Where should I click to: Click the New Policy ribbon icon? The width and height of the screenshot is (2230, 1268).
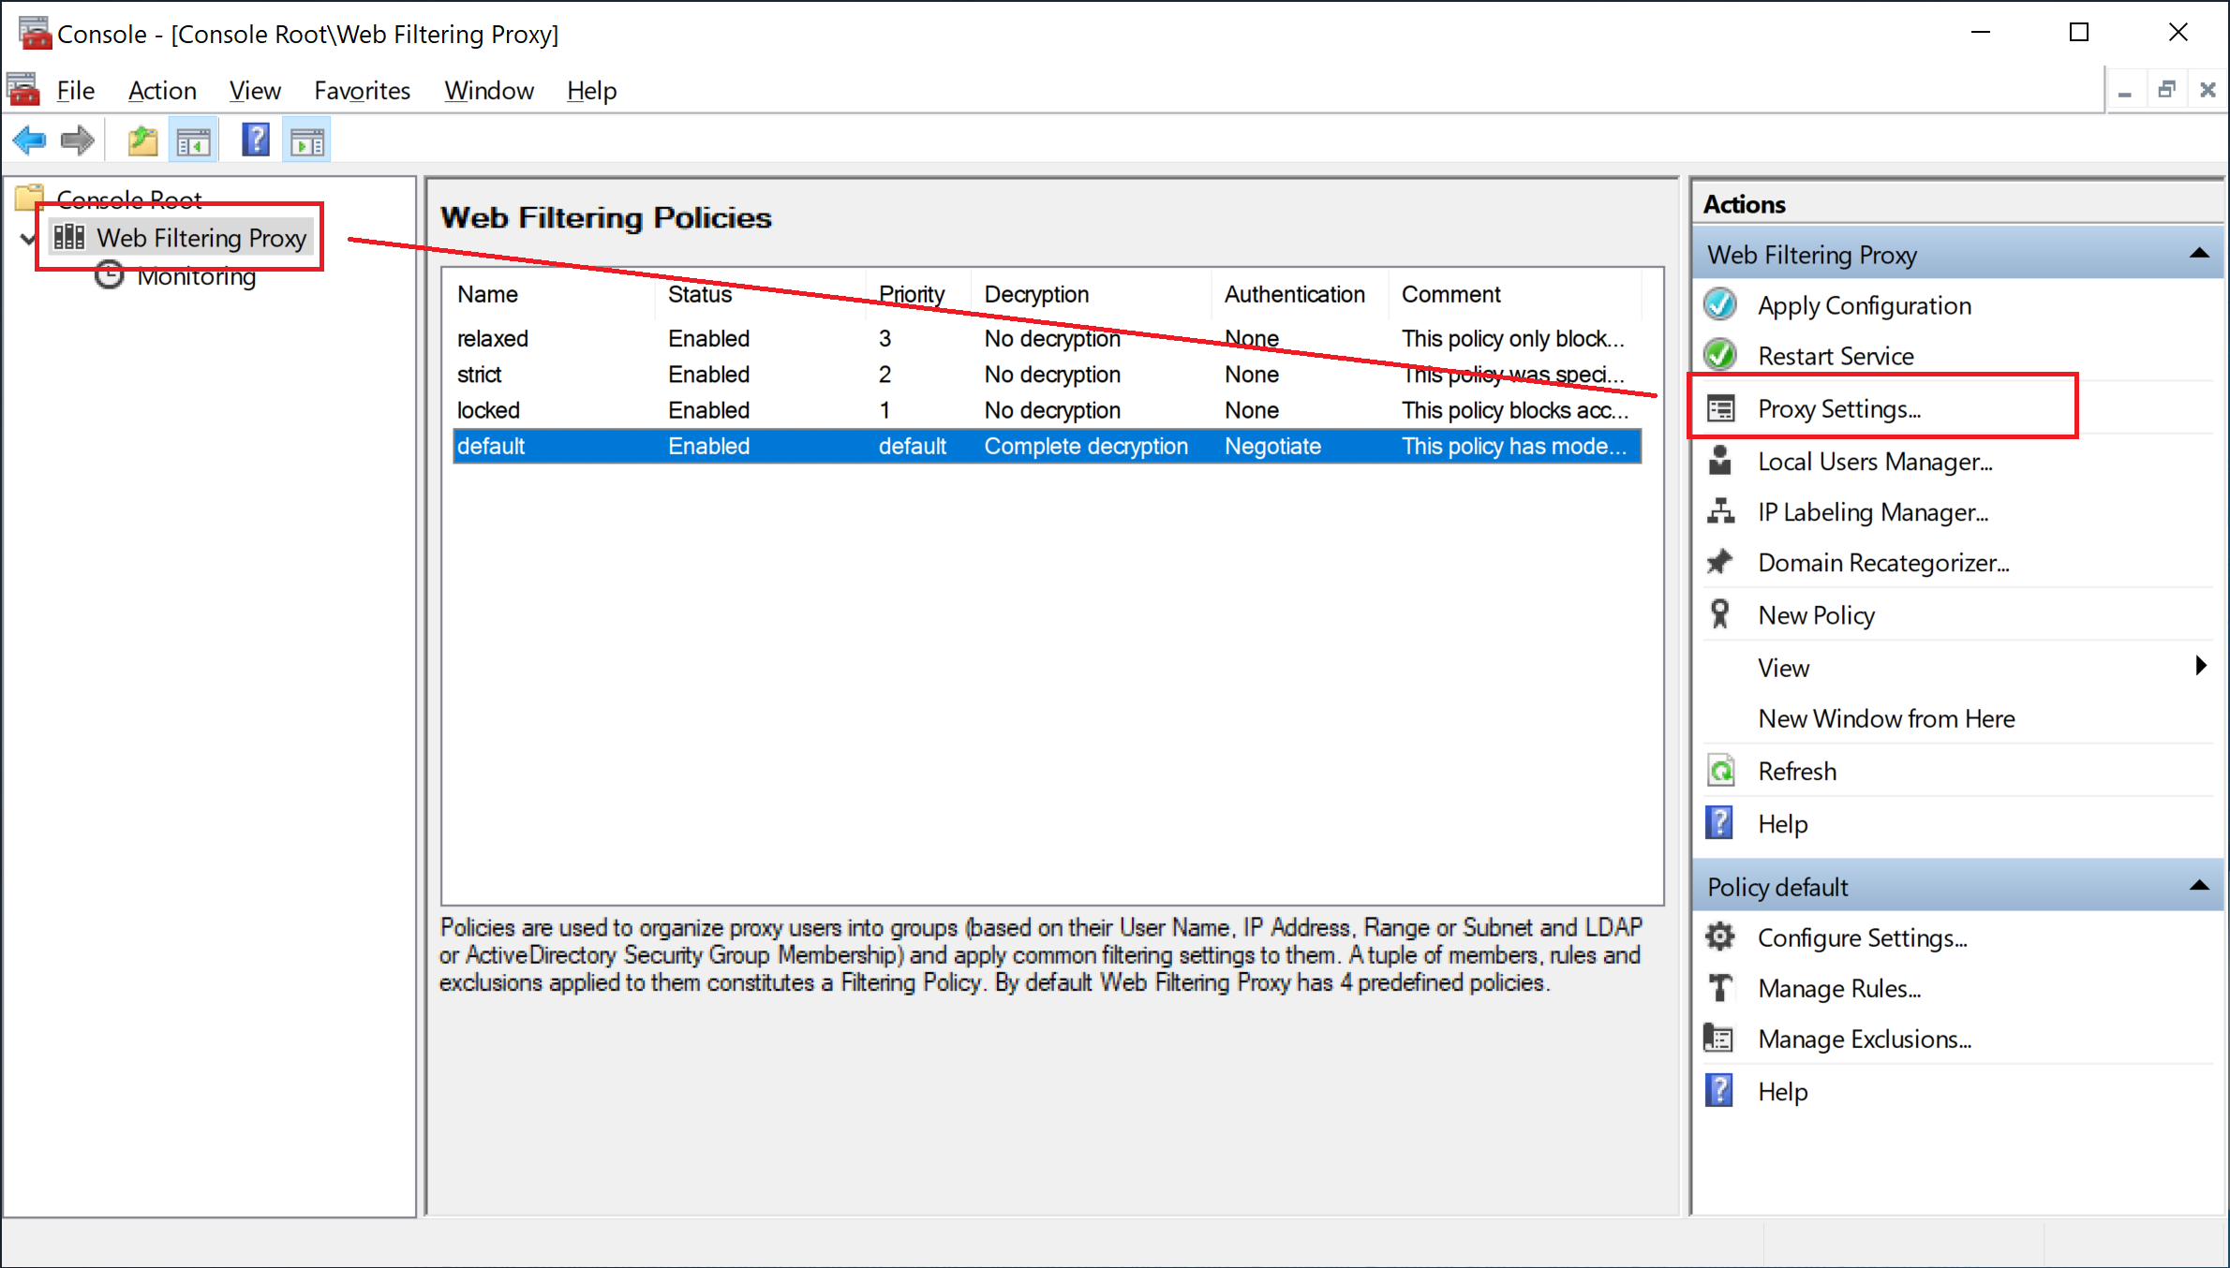[x=1720, y=614]
